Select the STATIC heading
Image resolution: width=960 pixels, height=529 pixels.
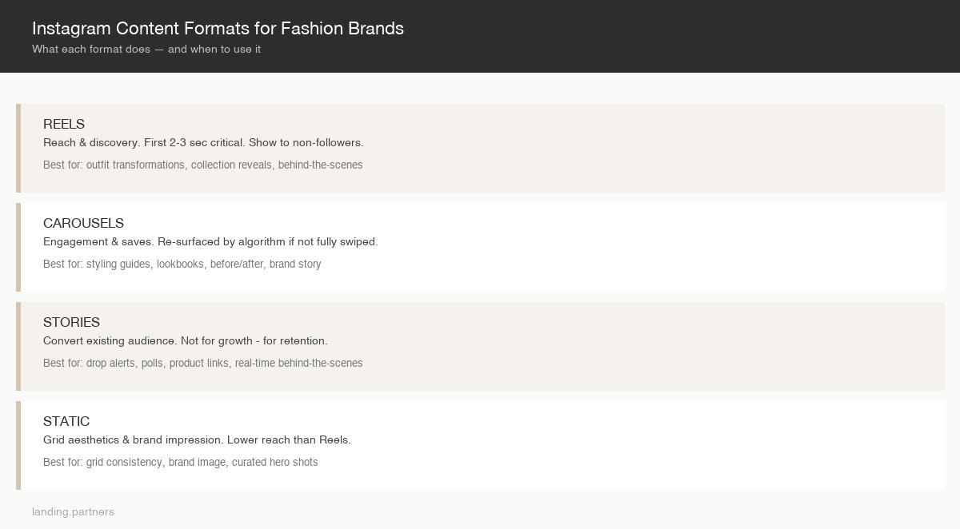(x=66, y=421)
